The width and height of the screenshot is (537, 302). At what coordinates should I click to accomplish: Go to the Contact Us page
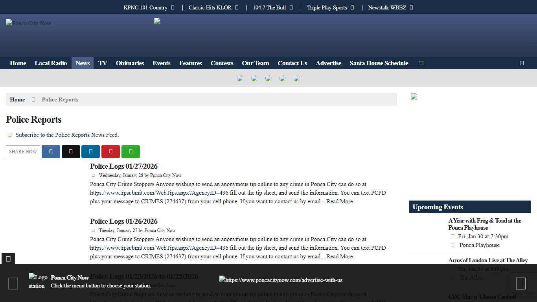tap(292, 63)
